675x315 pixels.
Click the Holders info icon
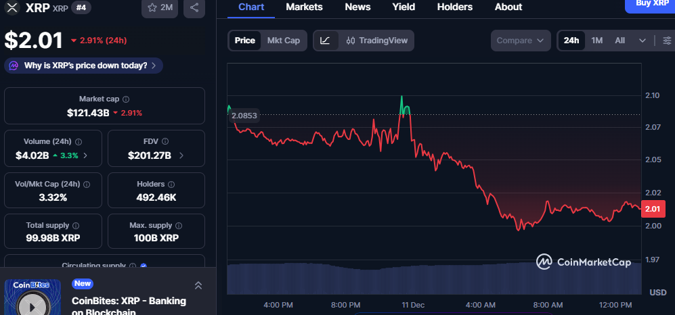pyautogui.click(x=172, y=184)
